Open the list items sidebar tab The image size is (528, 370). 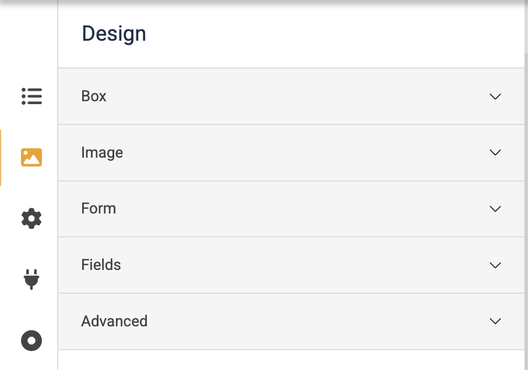(x=31, y=96)
